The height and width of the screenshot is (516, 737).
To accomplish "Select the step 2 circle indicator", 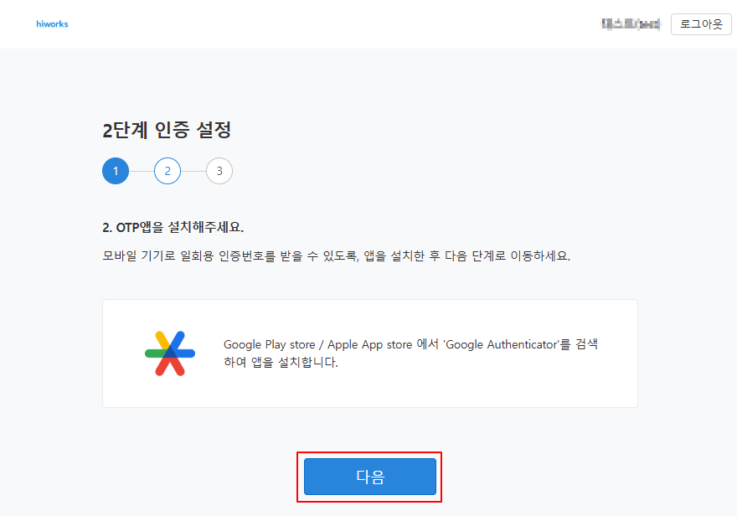I will click(167, 171).
